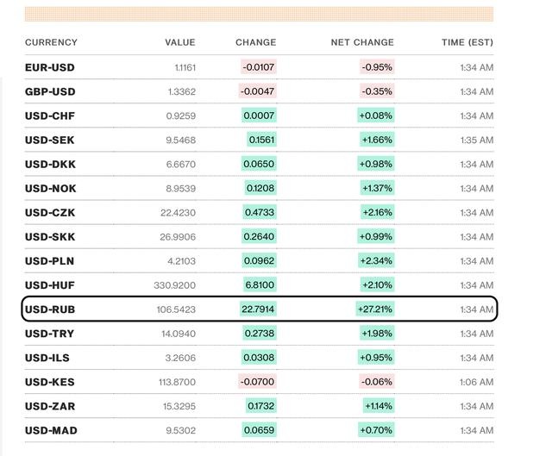
Task: Open the USD-PLN currency pair
Action: point(50,260)
